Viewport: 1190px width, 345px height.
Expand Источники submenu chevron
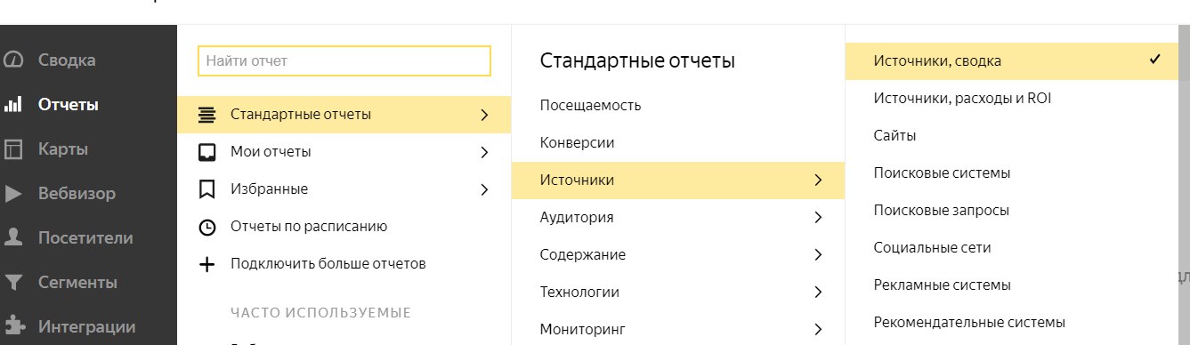[818, 181]
